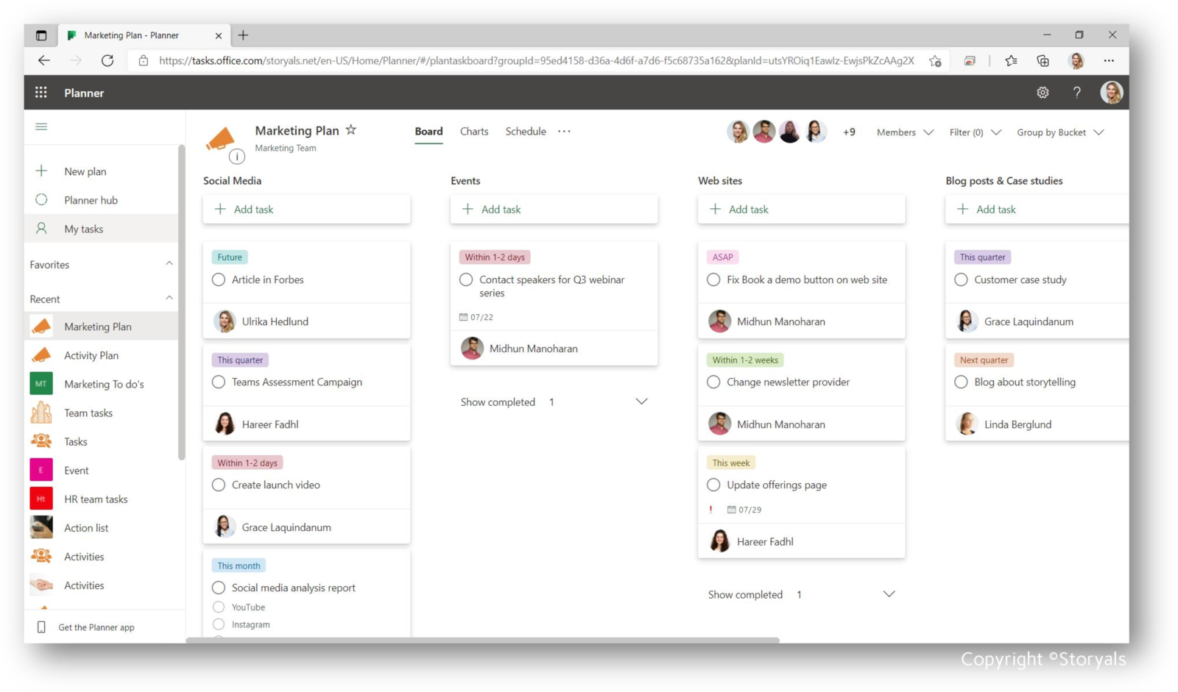The width and height of the screenshot is (1178, 692).
Task: Check the YouTube subtask circle
Action: click(x=218, y=607)
